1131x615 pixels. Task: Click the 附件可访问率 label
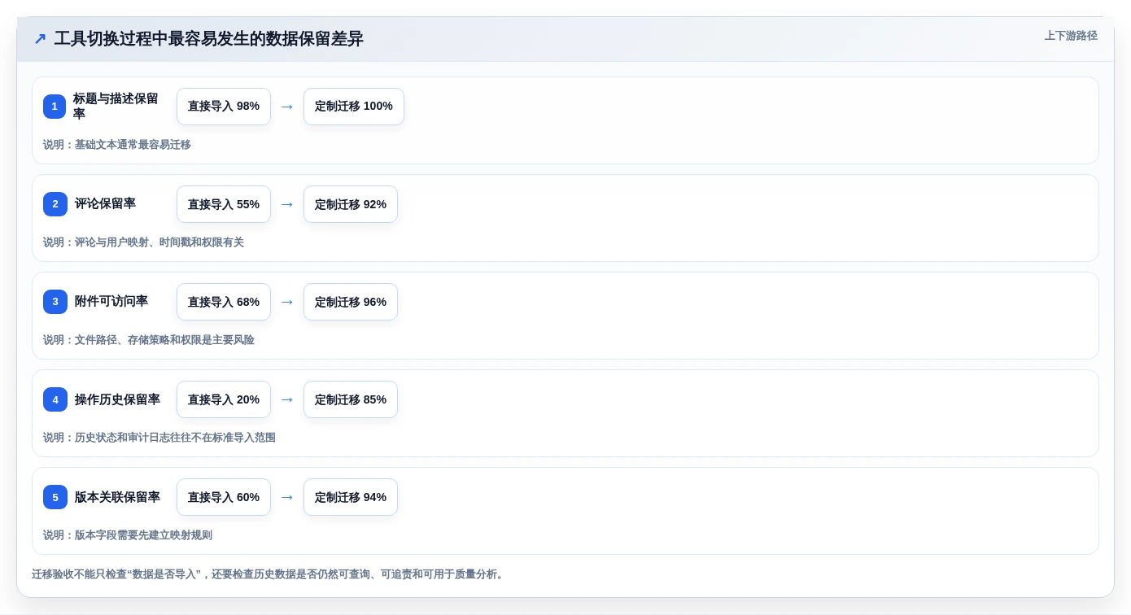(x=111, y=302)
